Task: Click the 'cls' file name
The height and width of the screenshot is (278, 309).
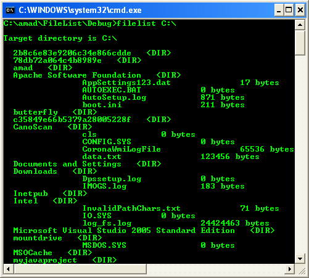Action: 89,134
